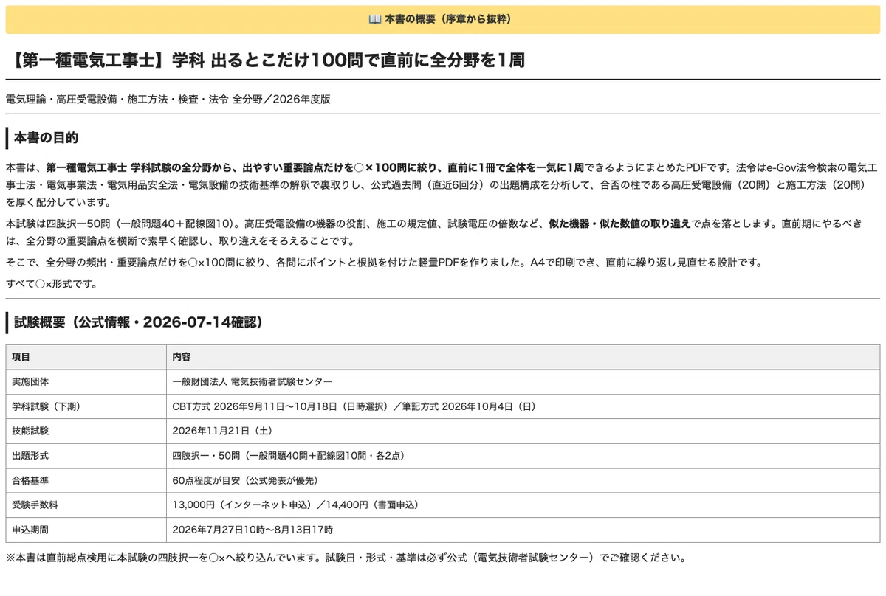Click the 試験概要（公式情報・2026-07-14確認） heading

pos(139,322)
